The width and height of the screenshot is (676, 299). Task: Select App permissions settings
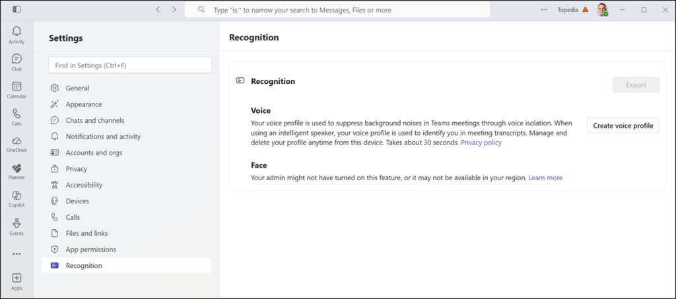click(126, 249)
